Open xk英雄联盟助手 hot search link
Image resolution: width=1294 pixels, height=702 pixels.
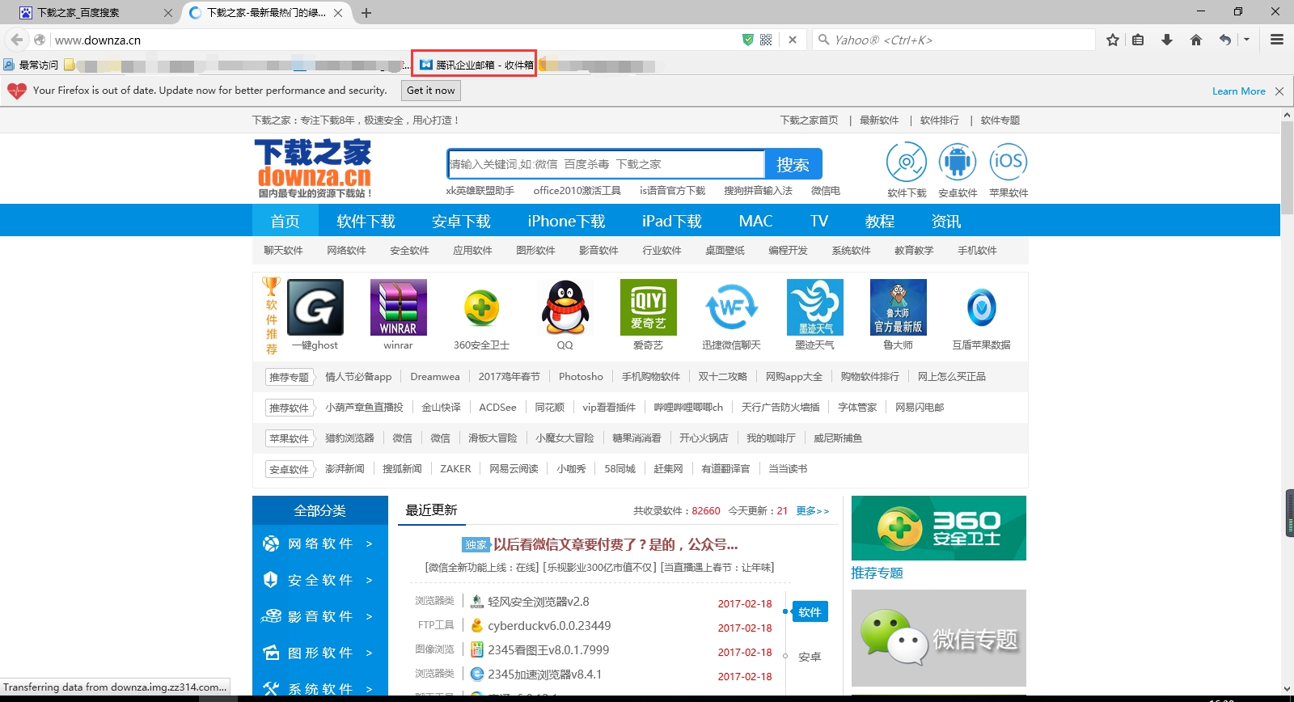[x=480, y=191]
